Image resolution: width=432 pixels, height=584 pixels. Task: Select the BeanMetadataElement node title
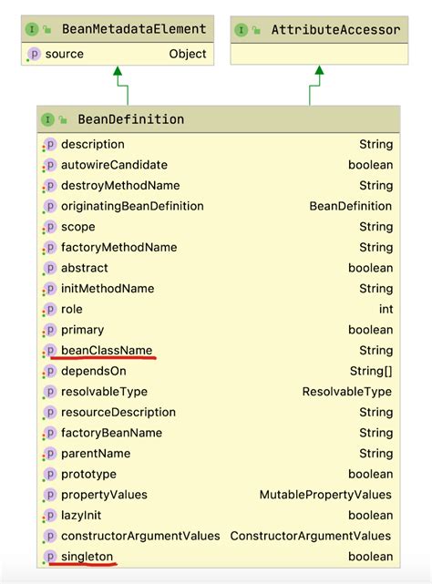(x=118, y=29)
